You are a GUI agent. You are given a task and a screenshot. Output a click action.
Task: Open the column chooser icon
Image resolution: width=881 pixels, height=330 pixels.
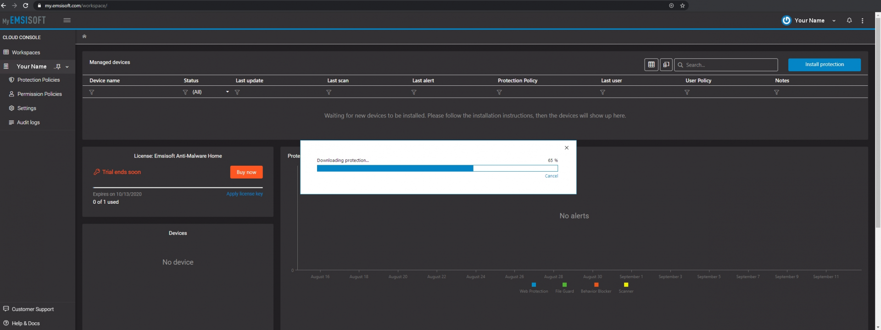(666, 65)
